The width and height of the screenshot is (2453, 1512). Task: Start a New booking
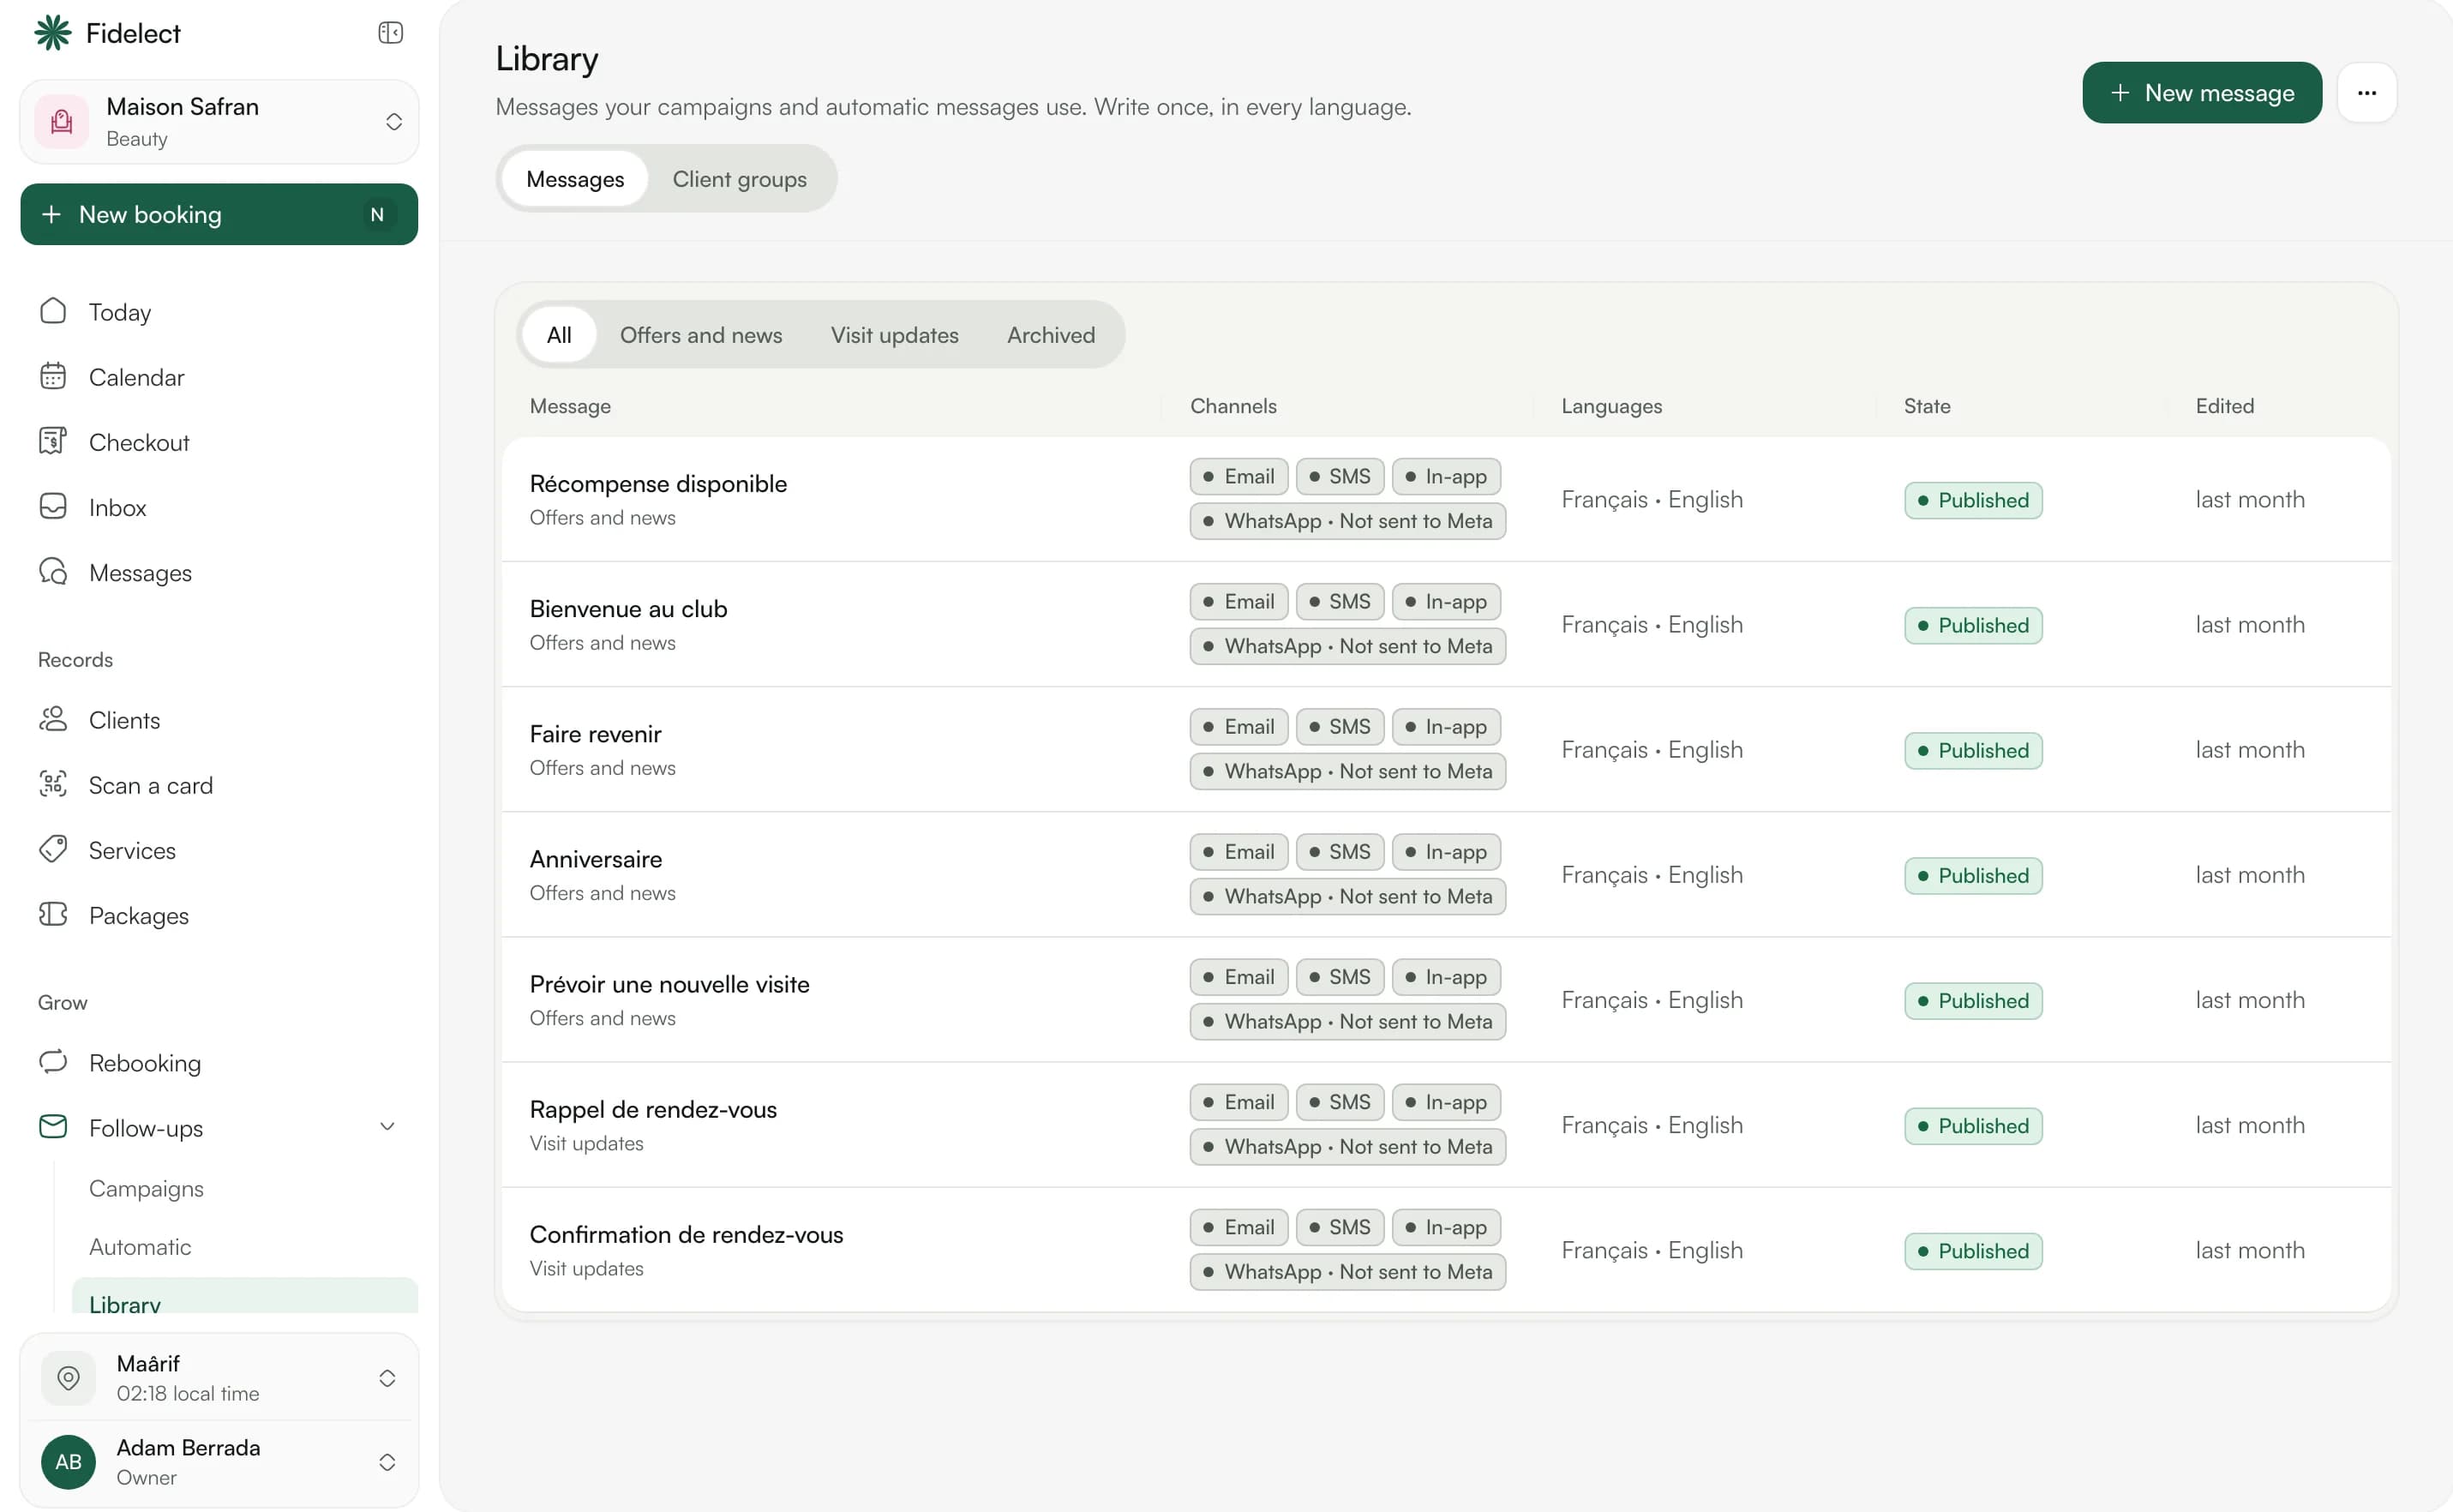tap(219, 214)
